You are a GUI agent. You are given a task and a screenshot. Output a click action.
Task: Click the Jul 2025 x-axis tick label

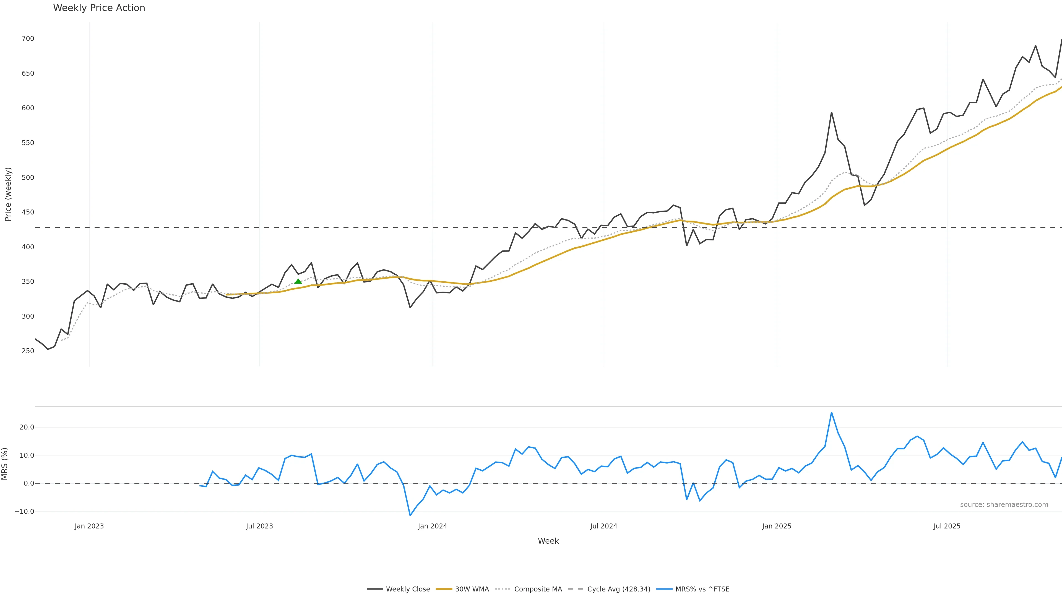pos(947,526)
